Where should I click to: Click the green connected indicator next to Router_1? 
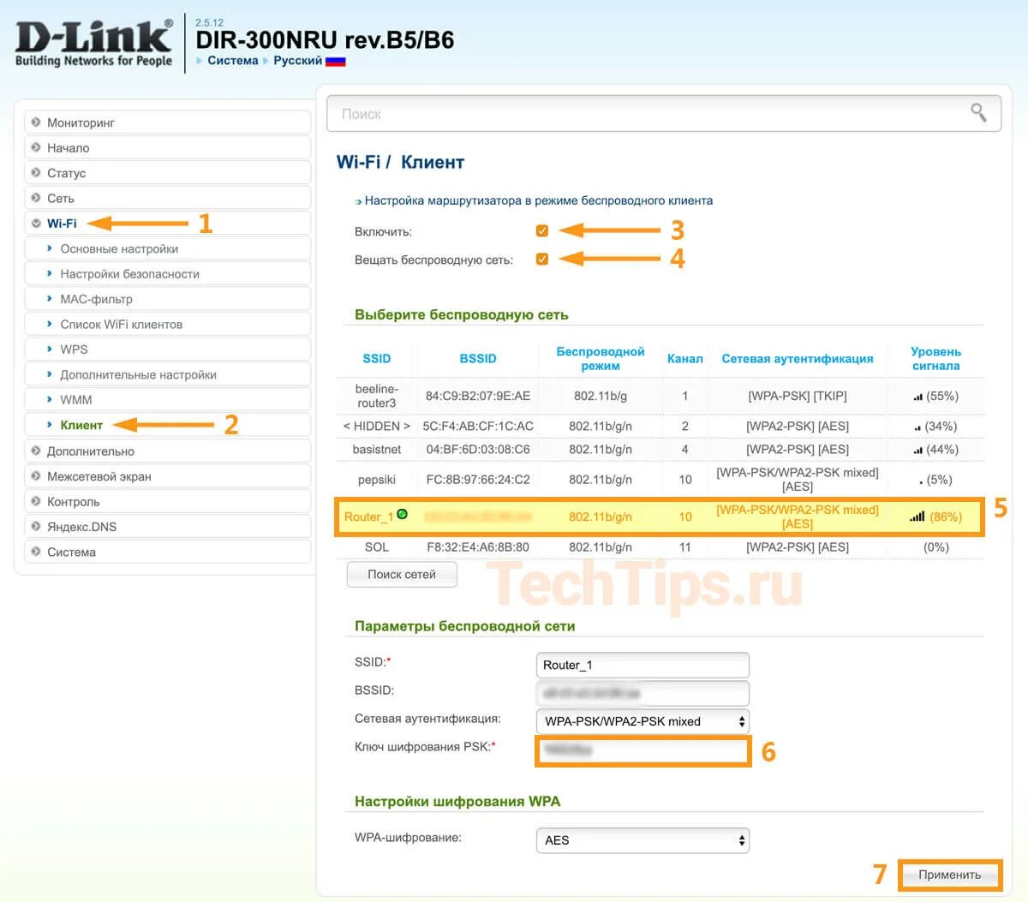402,515
